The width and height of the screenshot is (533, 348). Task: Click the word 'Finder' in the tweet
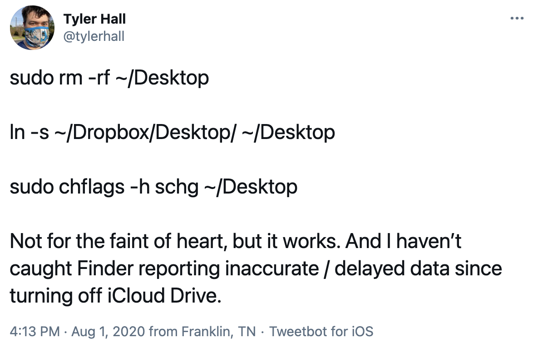click(x=105, y=268)
